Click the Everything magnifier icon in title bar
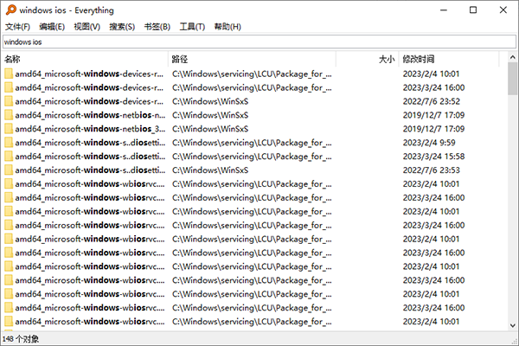The image size is (519, 346). click(10, 10)
